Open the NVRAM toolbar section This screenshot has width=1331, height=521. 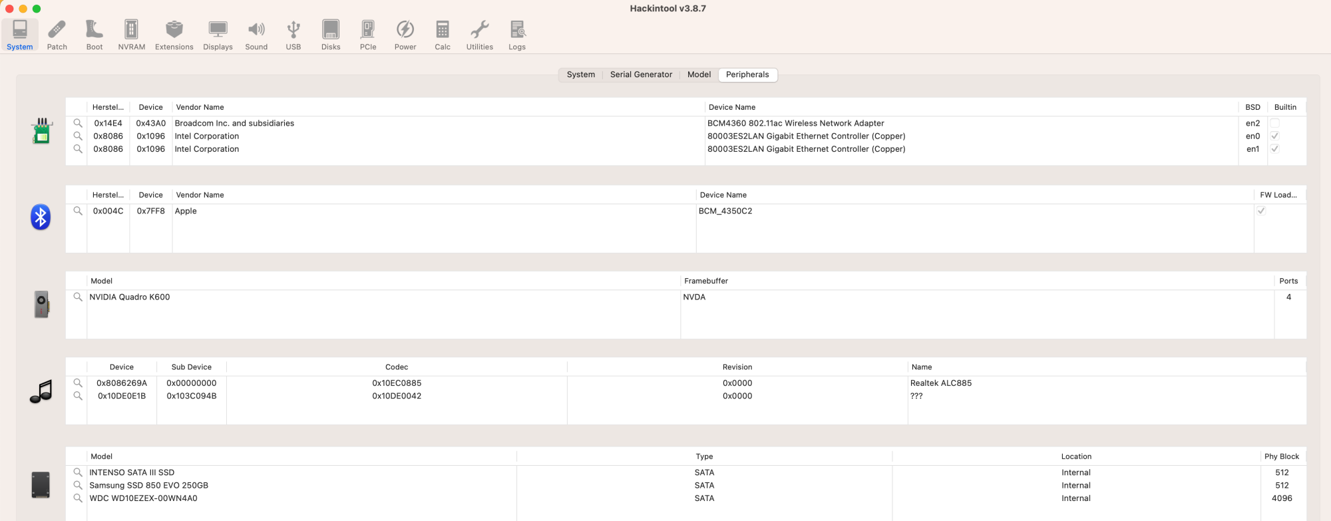(x=132, y=35)
